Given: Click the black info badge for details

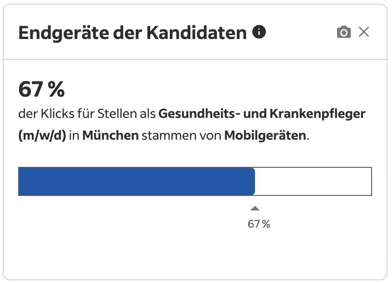Looking at the screenshot, I should coord(260,32).
